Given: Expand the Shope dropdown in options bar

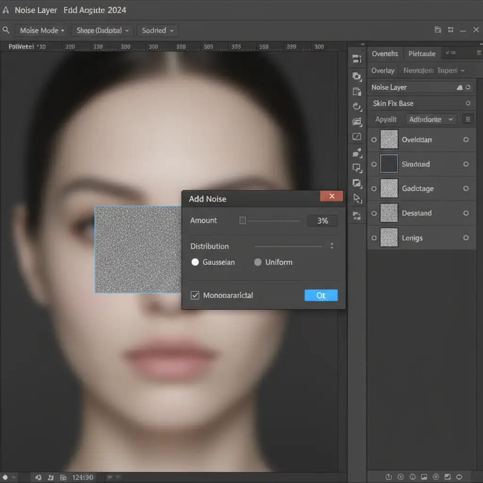Looking at the screenshot, I should point(102,30).
